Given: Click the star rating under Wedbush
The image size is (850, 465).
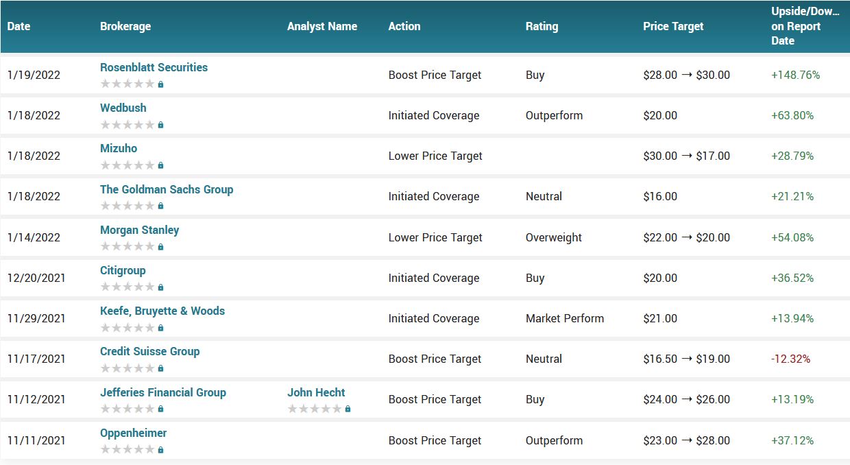Looking at the screenshot, I should click(127, 125).
